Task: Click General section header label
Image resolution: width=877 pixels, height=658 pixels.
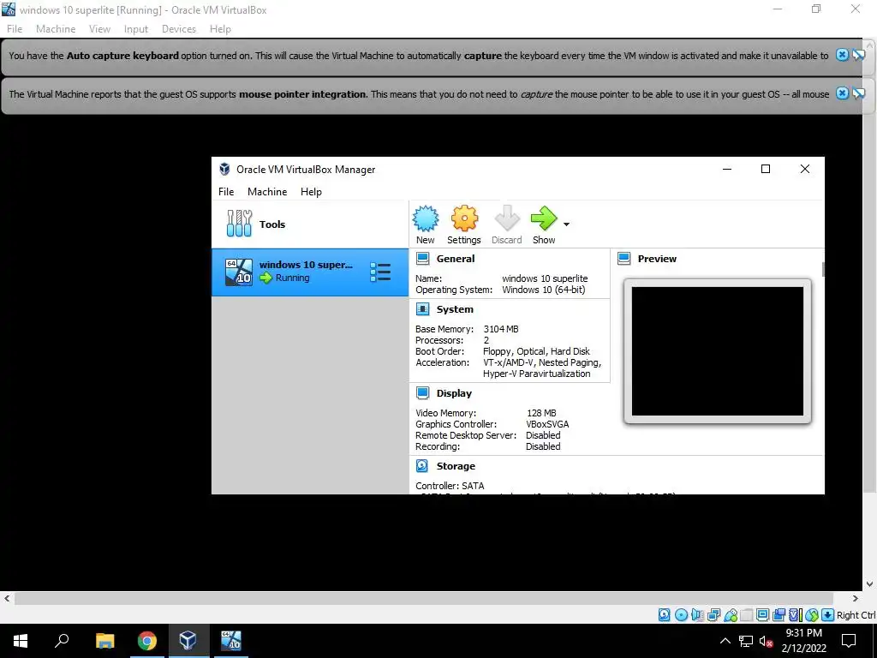Action: (456, 259)
